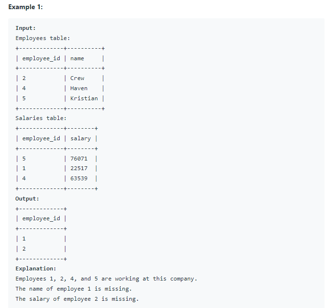Select the salary value 63539
The image size is (326, 308).
pyautogui.click(x=79, y=179)
